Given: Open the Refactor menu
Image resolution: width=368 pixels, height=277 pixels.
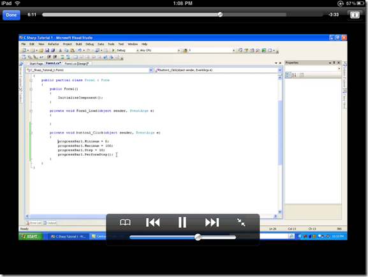Looking at the screenshot, I should [54, 44].
